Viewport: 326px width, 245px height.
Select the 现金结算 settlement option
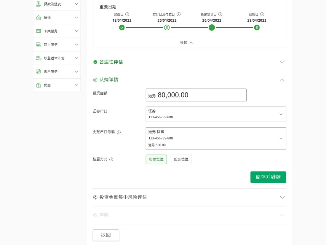[181, 160]
